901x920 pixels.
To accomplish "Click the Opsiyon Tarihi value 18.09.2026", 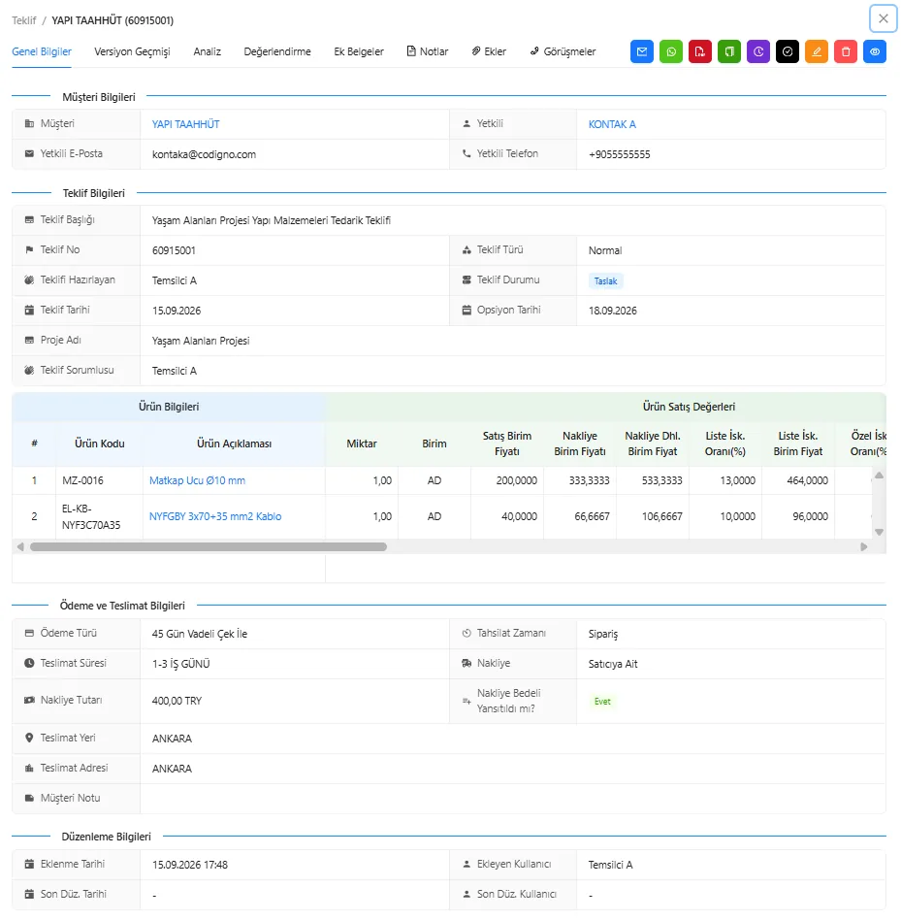I will [x=613, y=311].
